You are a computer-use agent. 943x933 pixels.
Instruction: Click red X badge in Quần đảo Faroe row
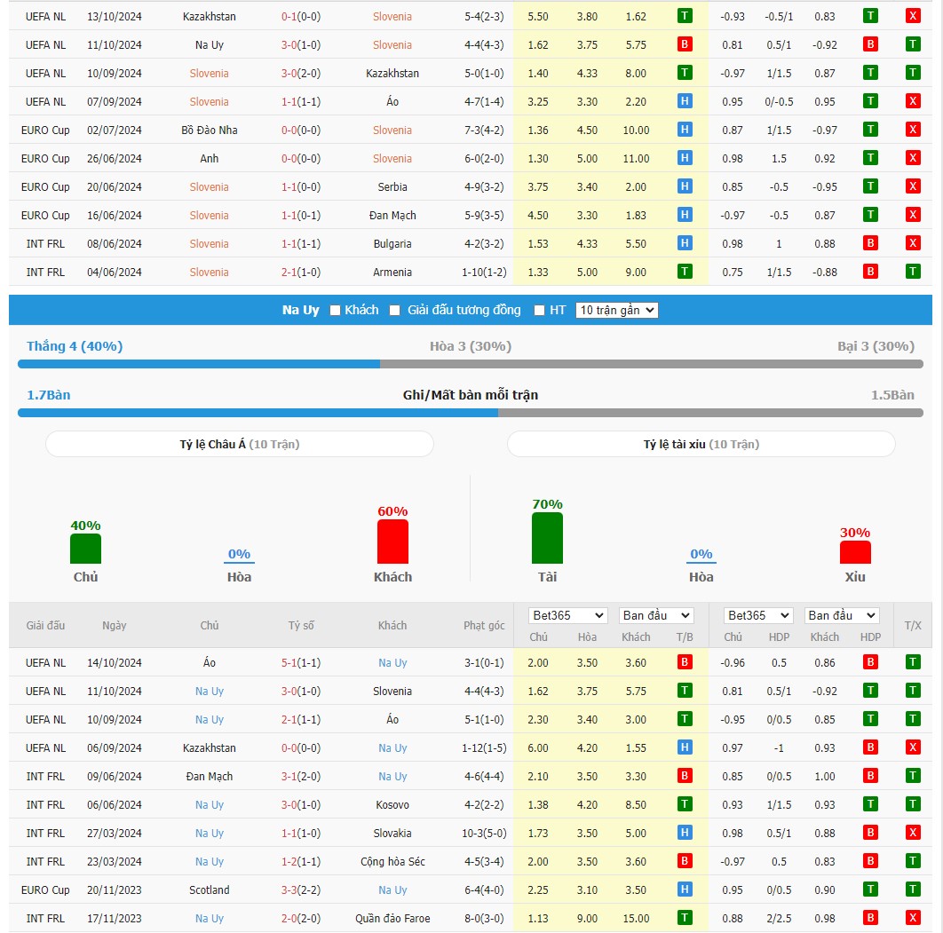(912, 917)
